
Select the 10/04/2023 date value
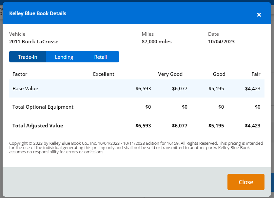[221, 42]
